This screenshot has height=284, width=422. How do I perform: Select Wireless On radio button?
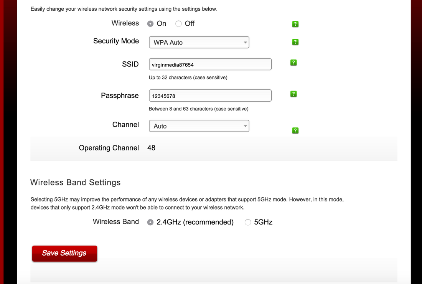tap(150, 24)
